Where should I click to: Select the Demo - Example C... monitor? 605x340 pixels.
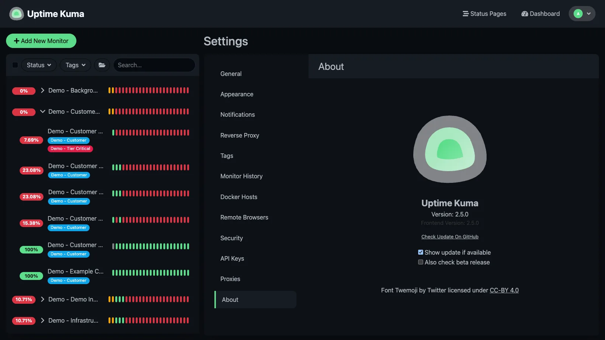103,276
